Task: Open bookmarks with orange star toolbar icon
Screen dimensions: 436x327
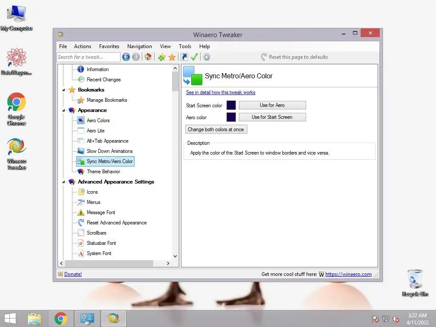Action: click(172, 57)
